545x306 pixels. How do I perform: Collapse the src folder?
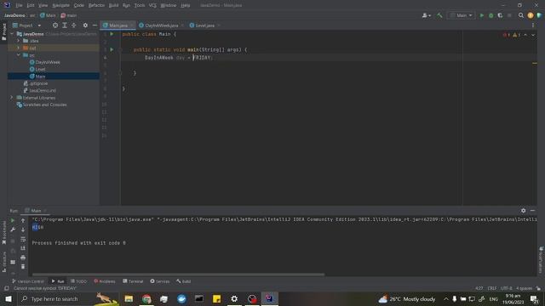click(x=19, y=54)
